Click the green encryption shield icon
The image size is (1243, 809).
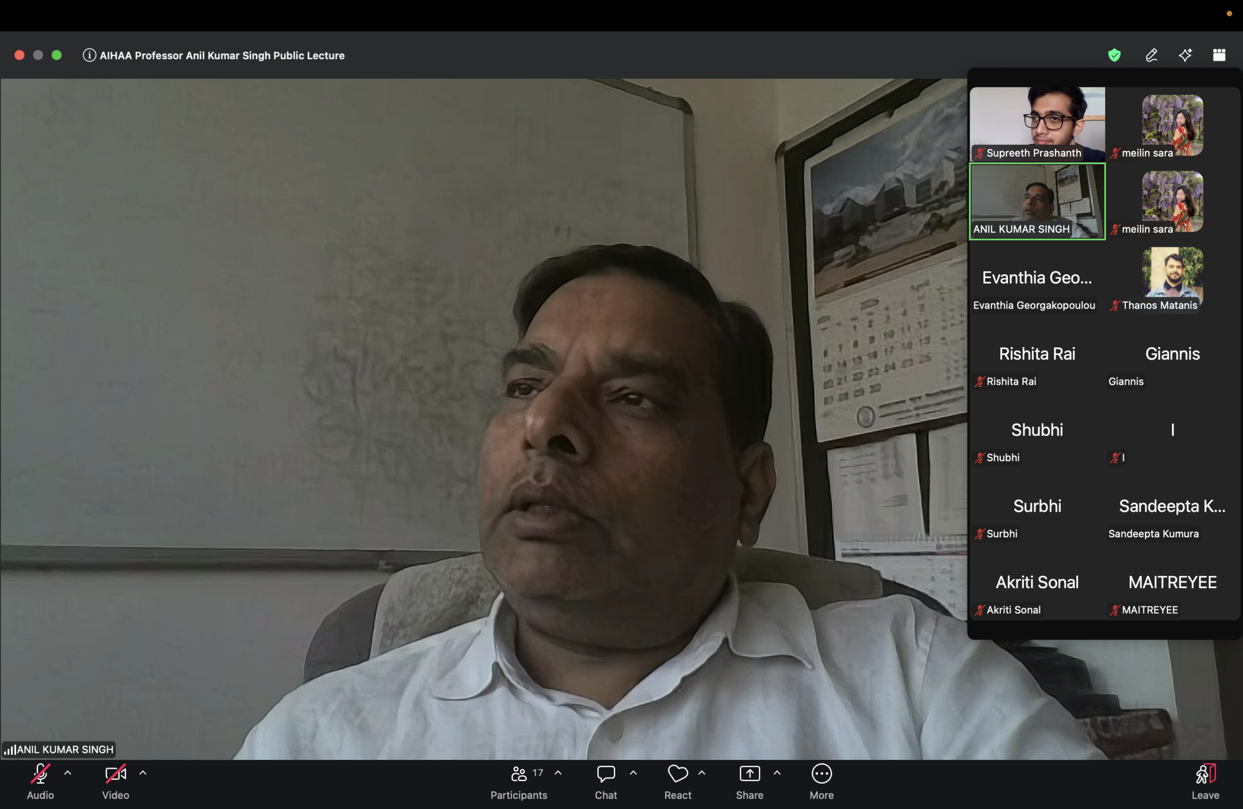[1114, 55]
